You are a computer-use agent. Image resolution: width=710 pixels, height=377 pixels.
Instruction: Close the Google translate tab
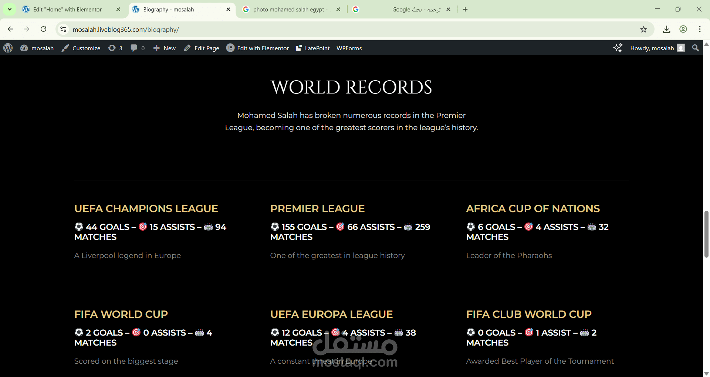click(448, 9)
